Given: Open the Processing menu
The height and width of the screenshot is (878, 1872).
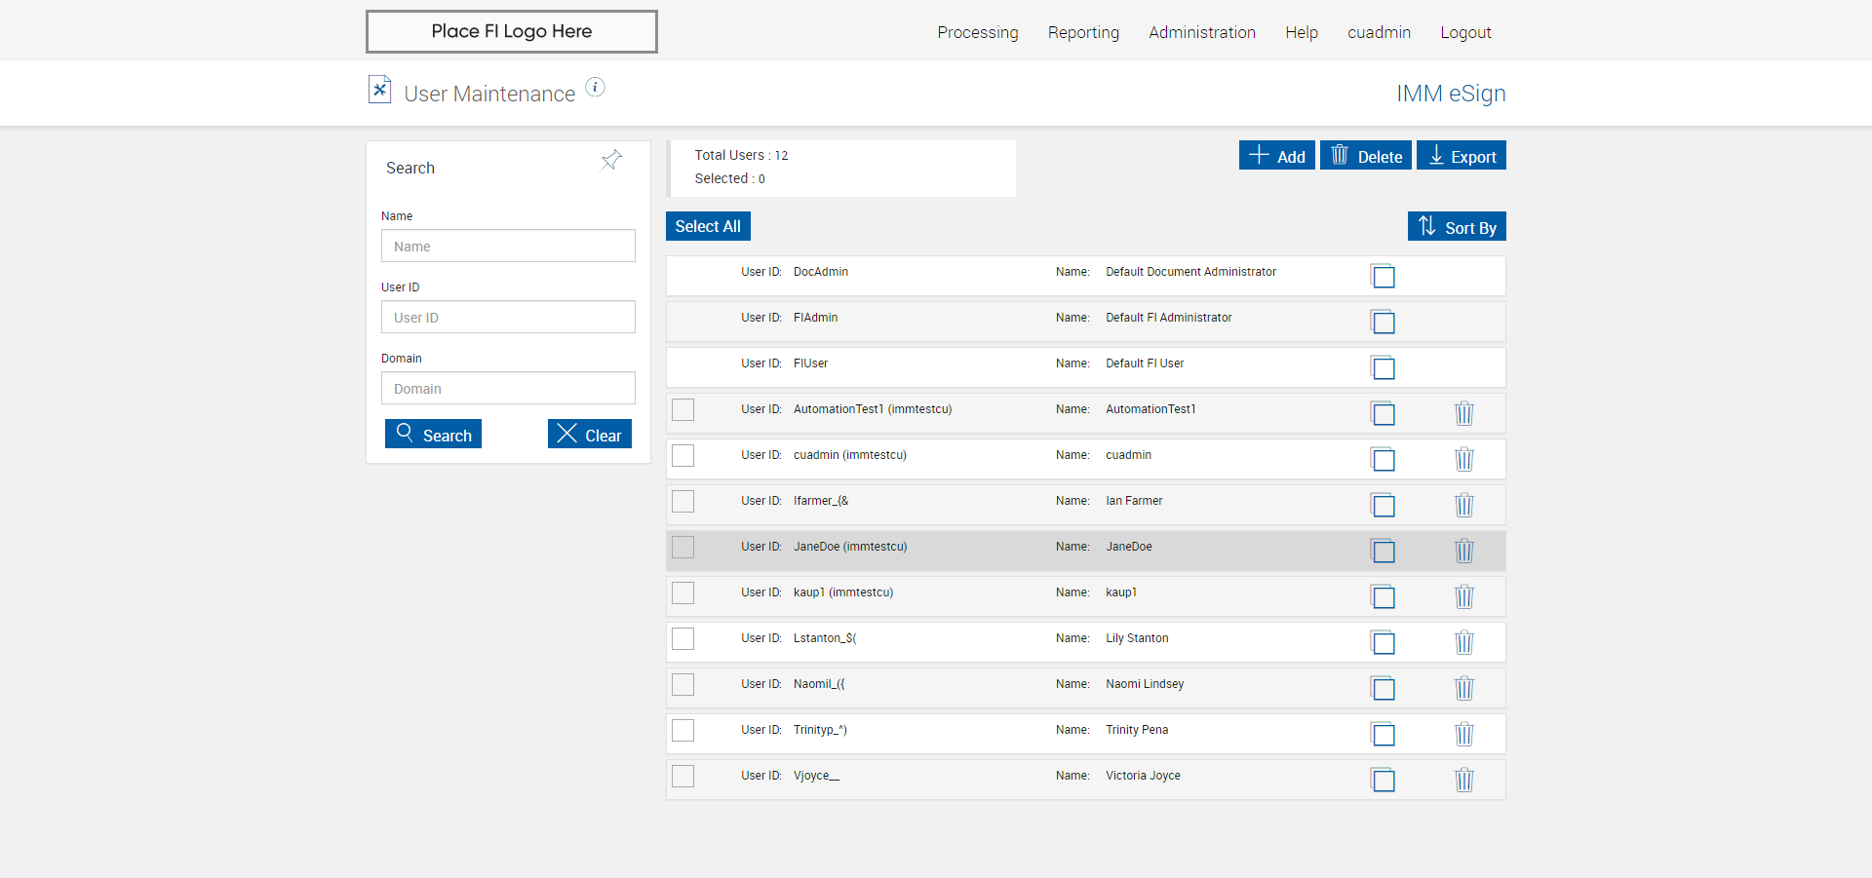Looking at the screenshot, I should 977,32.
